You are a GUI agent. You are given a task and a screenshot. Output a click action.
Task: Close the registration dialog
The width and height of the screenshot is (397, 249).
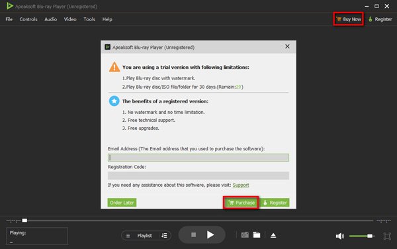[x=287, y=46]
